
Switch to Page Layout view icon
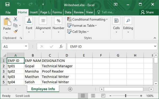[93, 96]
